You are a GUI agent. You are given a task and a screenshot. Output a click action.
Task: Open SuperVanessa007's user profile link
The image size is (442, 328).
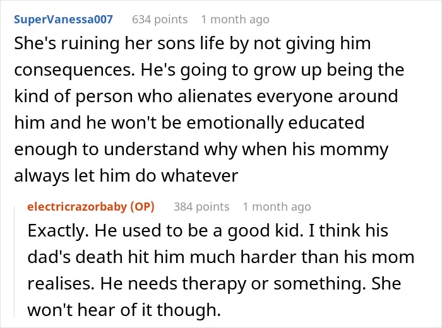point(63,20)
